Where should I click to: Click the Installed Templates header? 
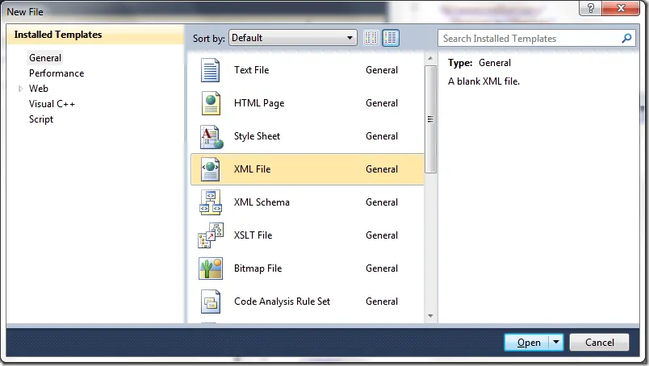pos(58,35)
